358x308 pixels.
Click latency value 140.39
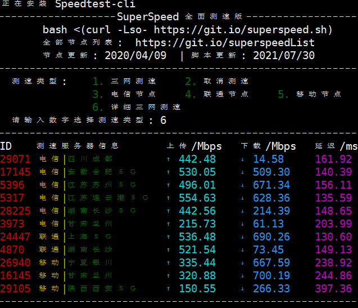point(333,172)
